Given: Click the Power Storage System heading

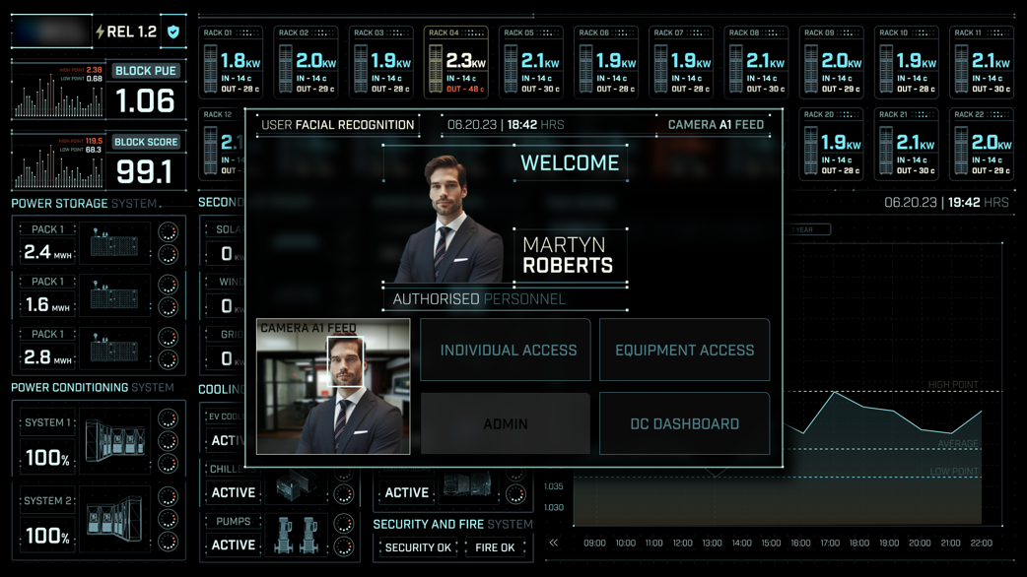Looking at the screenshot, I should coord(84,204).
